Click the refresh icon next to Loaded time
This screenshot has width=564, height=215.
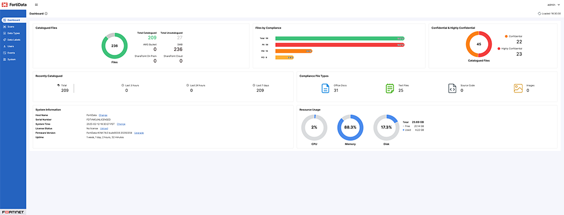point(539,13)
